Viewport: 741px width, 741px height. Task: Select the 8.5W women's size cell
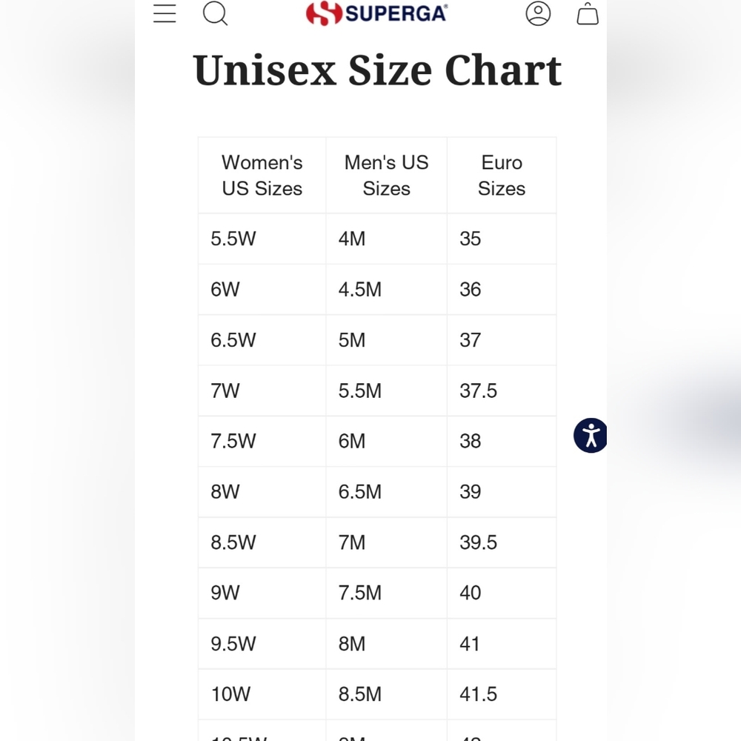coord(262,542)
